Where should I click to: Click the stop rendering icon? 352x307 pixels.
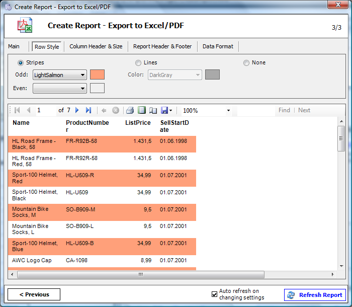116,110
